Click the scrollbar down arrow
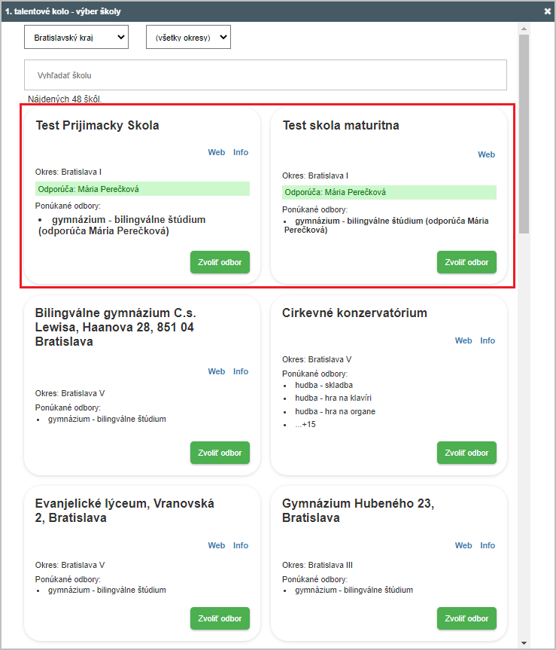The image size is (556, 650). (x=524, y=643)
